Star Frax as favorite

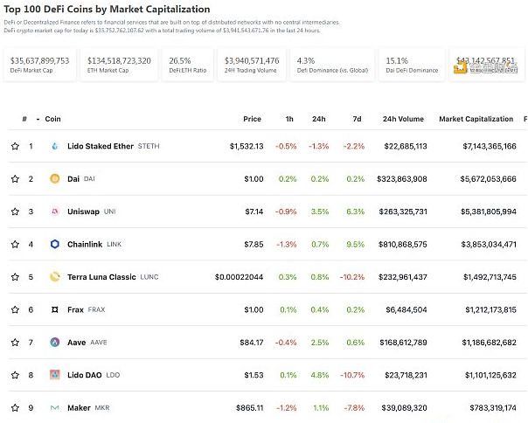pyautogui.click(x=15, y=309)
